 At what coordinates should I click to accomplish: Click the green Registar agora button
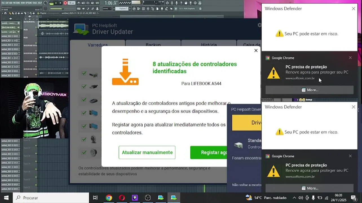(x=209, y=152)
